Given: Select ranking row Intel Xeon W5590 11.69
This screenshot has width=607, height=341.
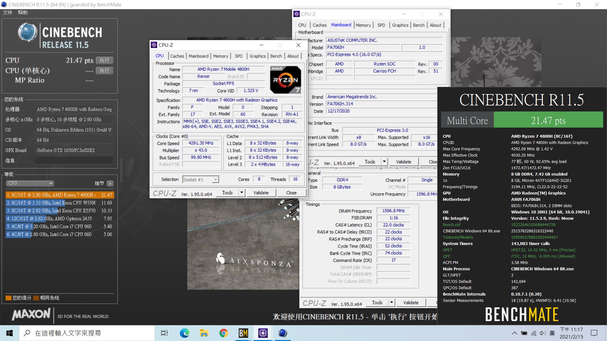Looking at the screenshot, I should click(60, 203).
